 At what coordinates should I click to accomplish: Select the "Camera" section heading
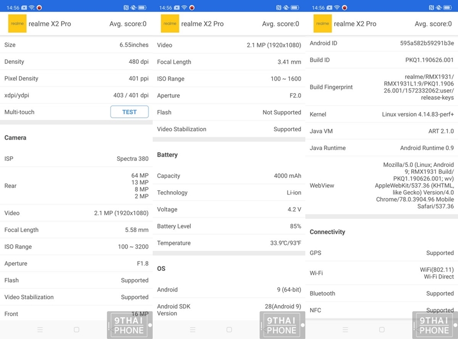pos(15,137)
